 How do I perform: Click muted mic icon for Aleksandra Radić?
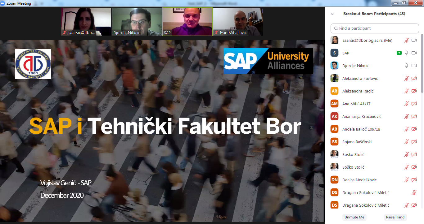(406, 91)
